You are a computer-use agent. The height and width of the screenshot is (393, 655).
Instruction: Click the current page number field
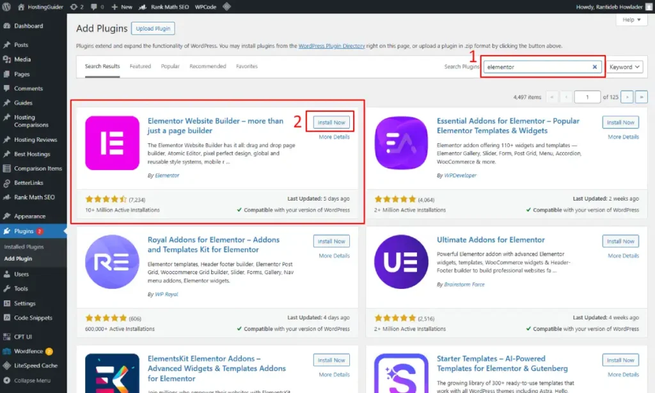click(x=587, y=97)
